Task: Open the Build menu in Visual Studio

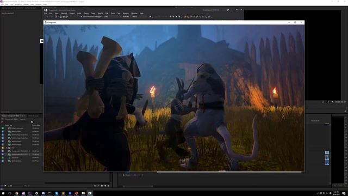Action: 79,13
